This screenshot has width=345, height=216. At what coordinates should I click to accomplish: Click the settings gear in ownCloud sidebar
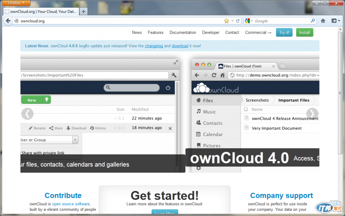tap(198, 168)
